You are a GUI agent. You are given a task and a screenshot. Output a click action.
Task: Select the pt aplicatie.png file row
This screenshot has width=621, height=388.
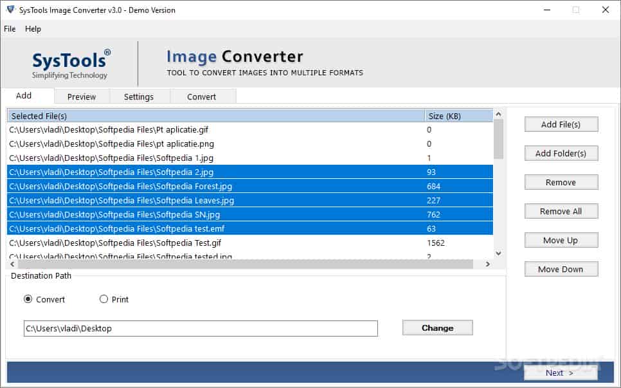coord(250,144)
